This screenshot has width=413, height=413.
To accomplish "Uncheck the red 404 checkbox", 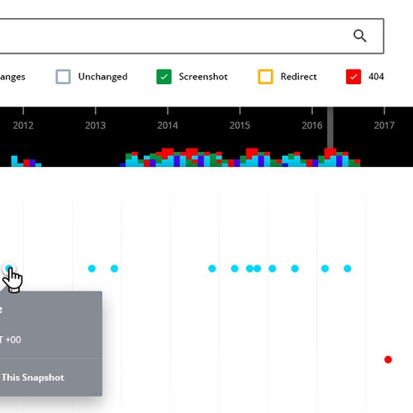I will click(x=354, y=77).
